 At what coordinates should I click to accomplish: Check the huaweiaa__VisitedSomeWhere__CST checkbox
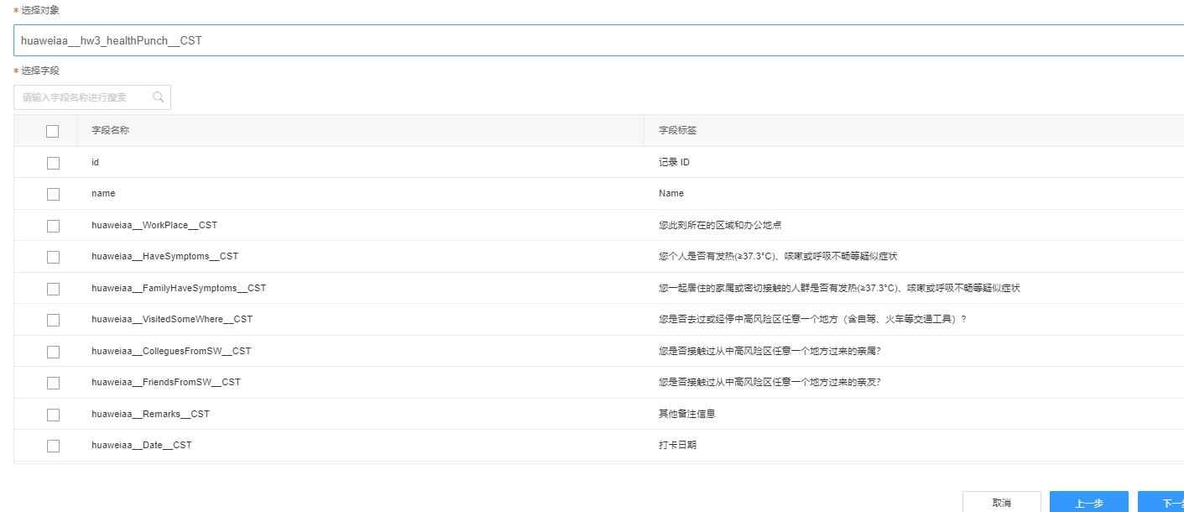[53, 320]
